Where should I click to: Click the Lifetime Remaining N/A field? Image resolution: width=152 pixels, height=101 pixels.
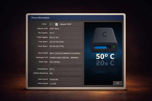(x=65, y=73)
